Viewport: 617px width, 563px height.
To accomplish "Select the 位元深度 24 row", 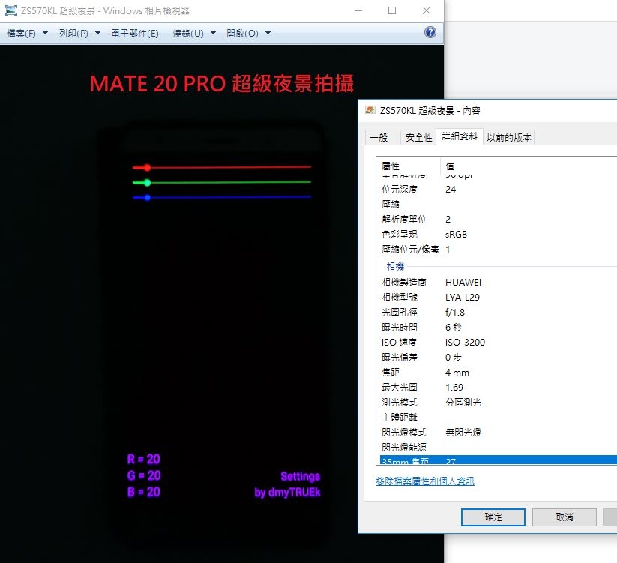I will [498, 189].
